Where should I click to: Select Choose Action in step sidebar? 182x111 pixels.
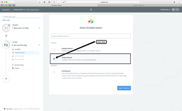pos(25,53)
